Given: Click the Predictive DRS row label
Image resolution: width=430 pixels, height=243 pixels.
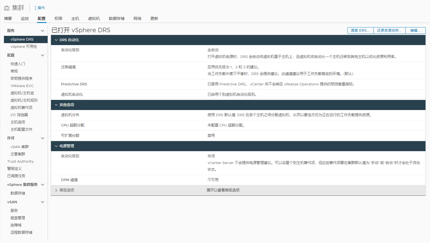Looking at the screenshot, I should pyautogui.click(x=74, y=84).
